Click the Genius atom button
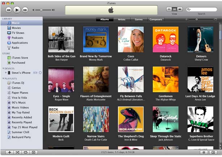The width and height of the screenshot is (222, 157). (204, 152)
